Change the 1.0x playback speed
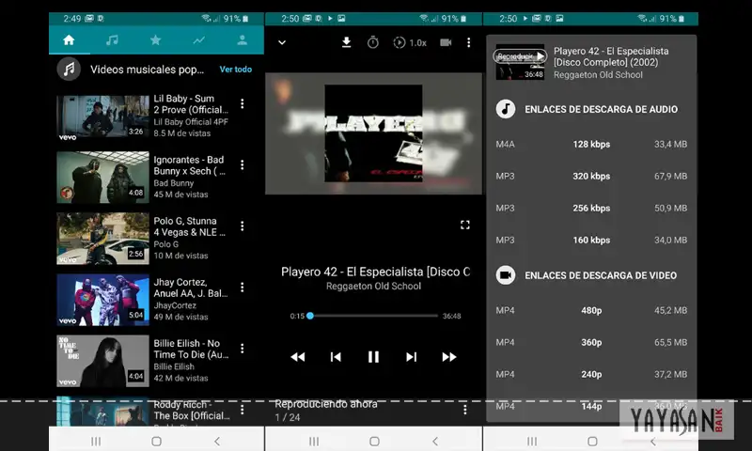The width and height of the screenshot is (752, 451). tap(410, 42)
